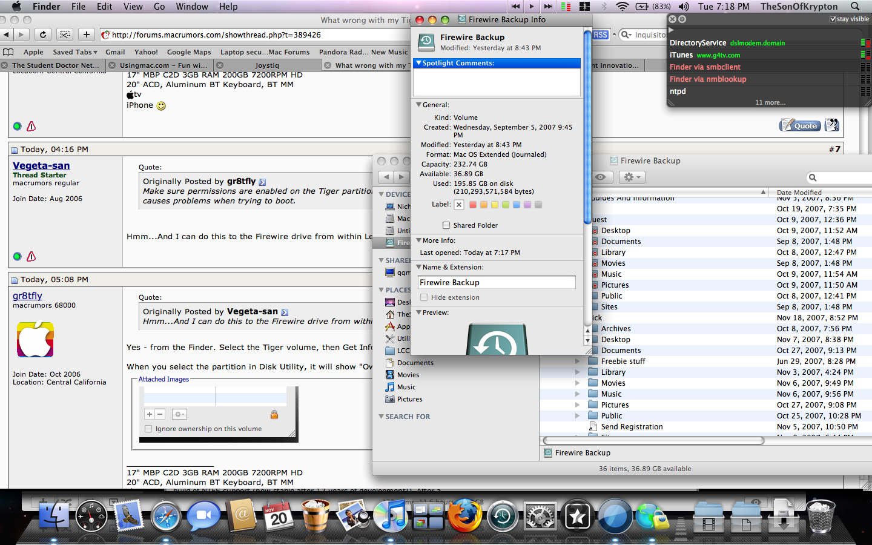872x545 pixels.
Task: Launch iPhoto from the Dock
Action: click(353, 516)
